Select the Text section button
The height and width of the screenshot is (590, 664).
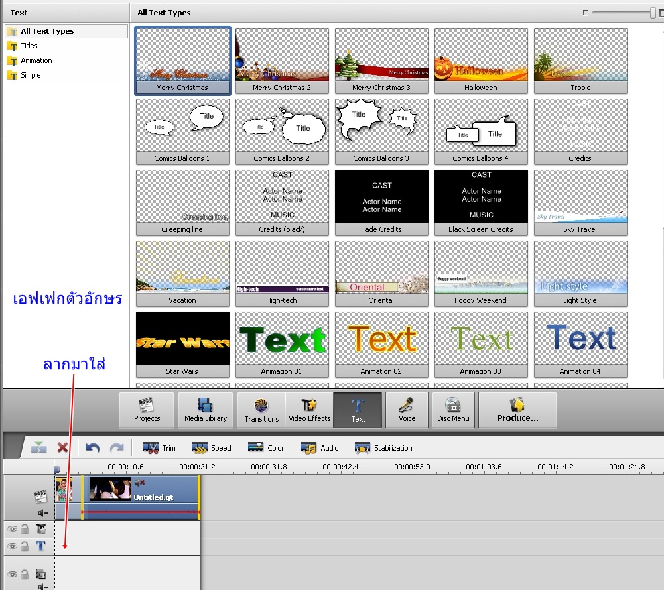tap(358, 410)
